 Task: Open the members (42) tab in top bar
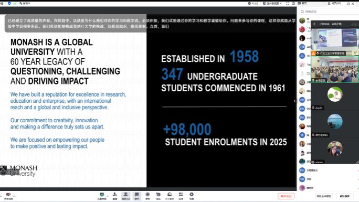click(x=335, y=4)
